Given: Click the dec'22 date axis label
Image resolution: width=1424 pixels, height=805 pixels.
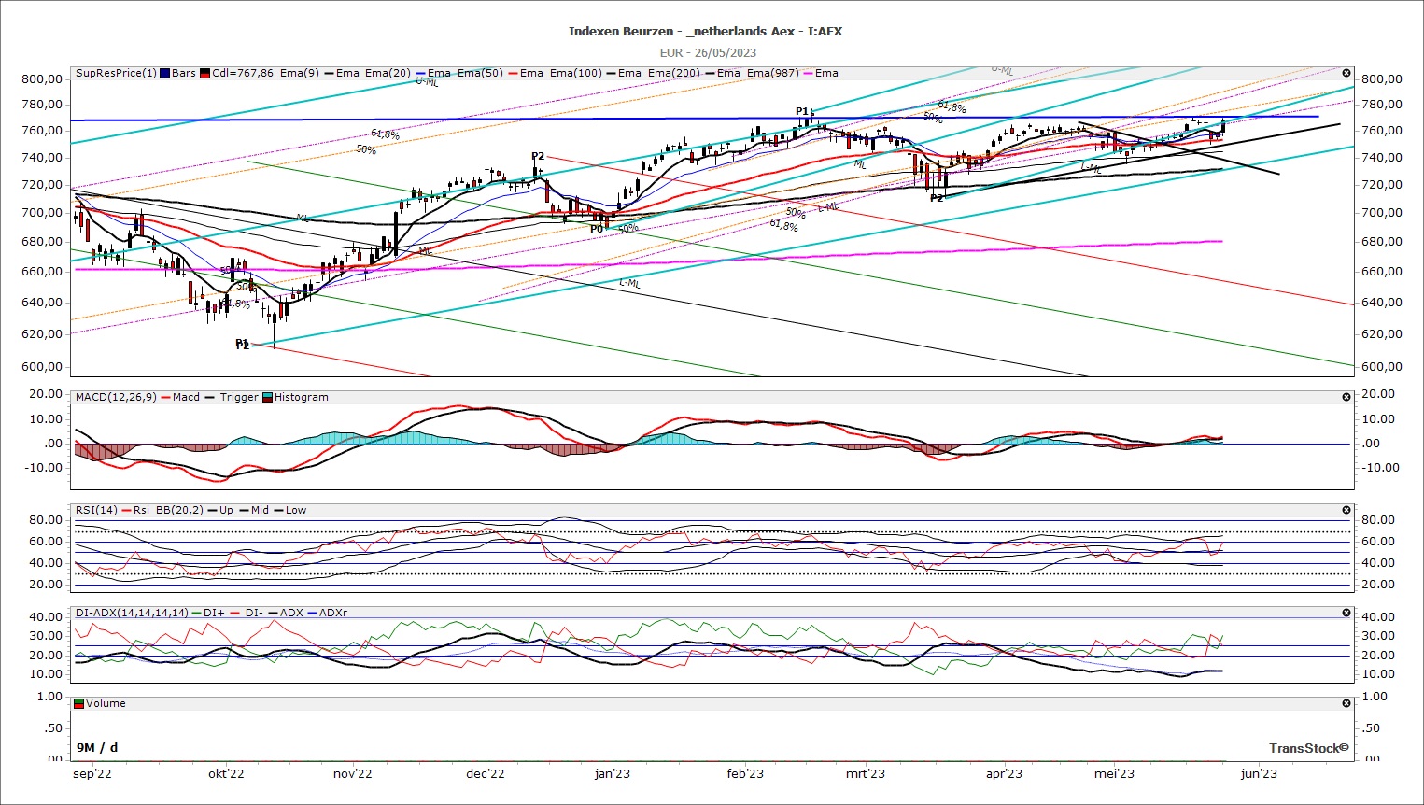Looking at the screenshot, I should 486,773.
